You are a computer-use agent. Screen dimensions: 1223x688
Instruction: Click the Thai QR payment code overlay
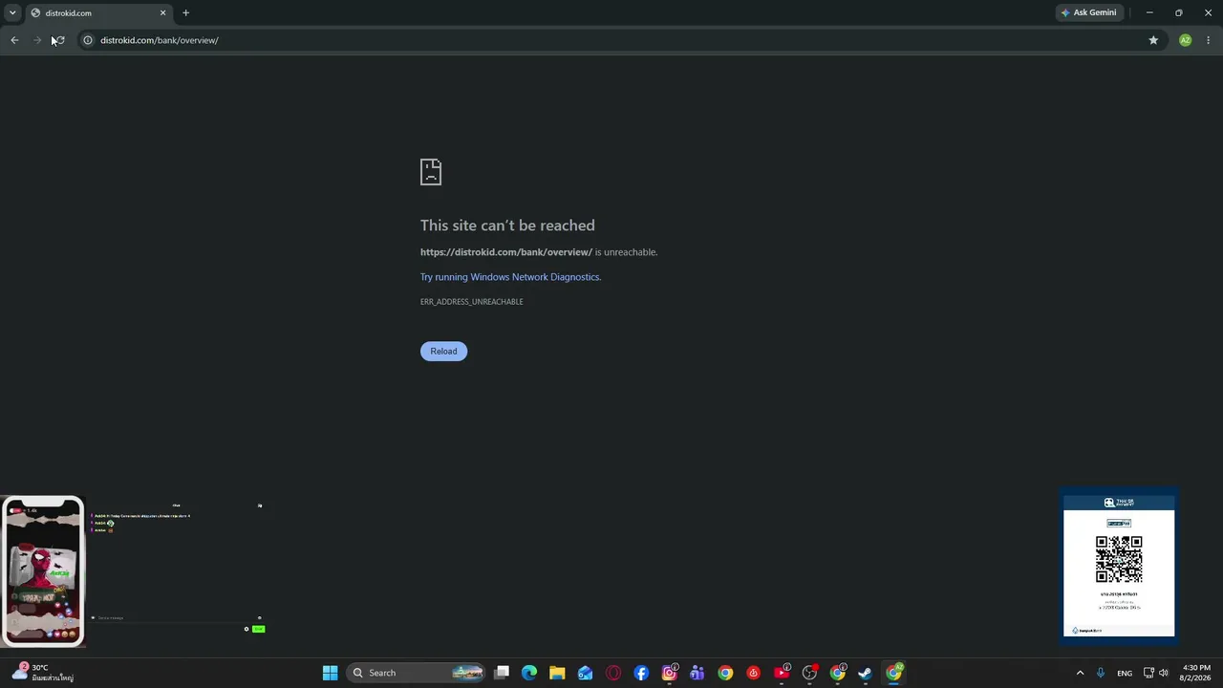1119,566
